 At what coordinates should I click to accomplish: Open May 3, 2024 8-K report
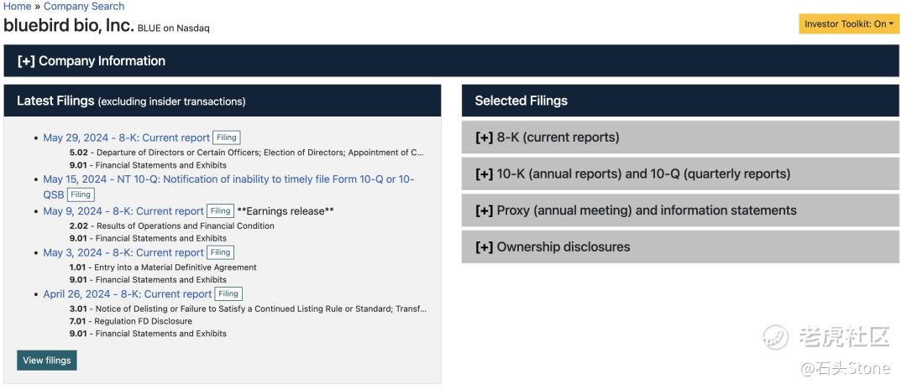pos(123,252)
